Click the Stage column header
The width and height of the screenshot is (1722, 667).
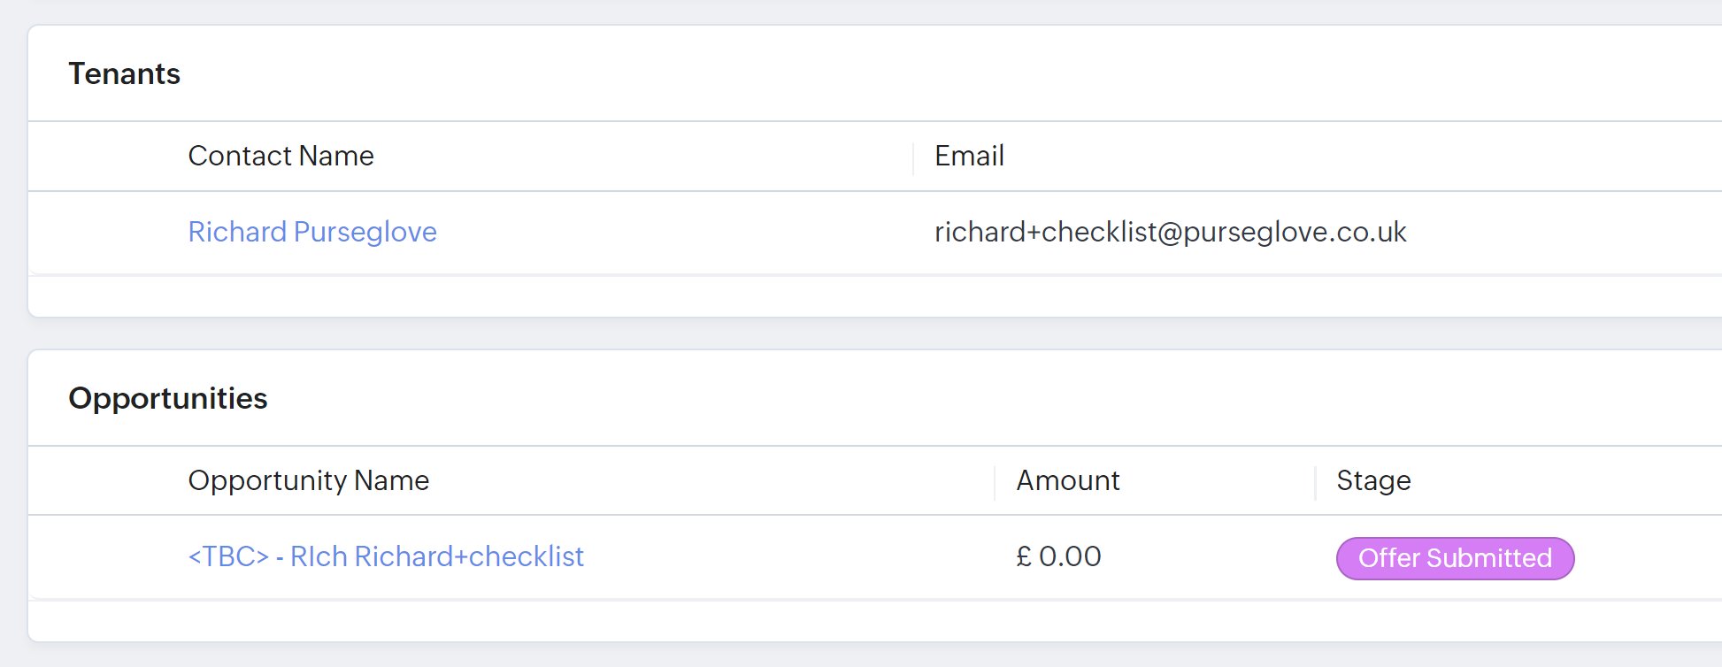(x=1373, y=480)
